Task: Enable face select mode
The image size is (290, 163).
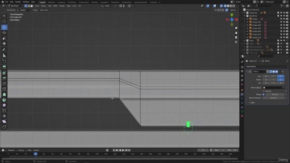Action: pos(32,6)
